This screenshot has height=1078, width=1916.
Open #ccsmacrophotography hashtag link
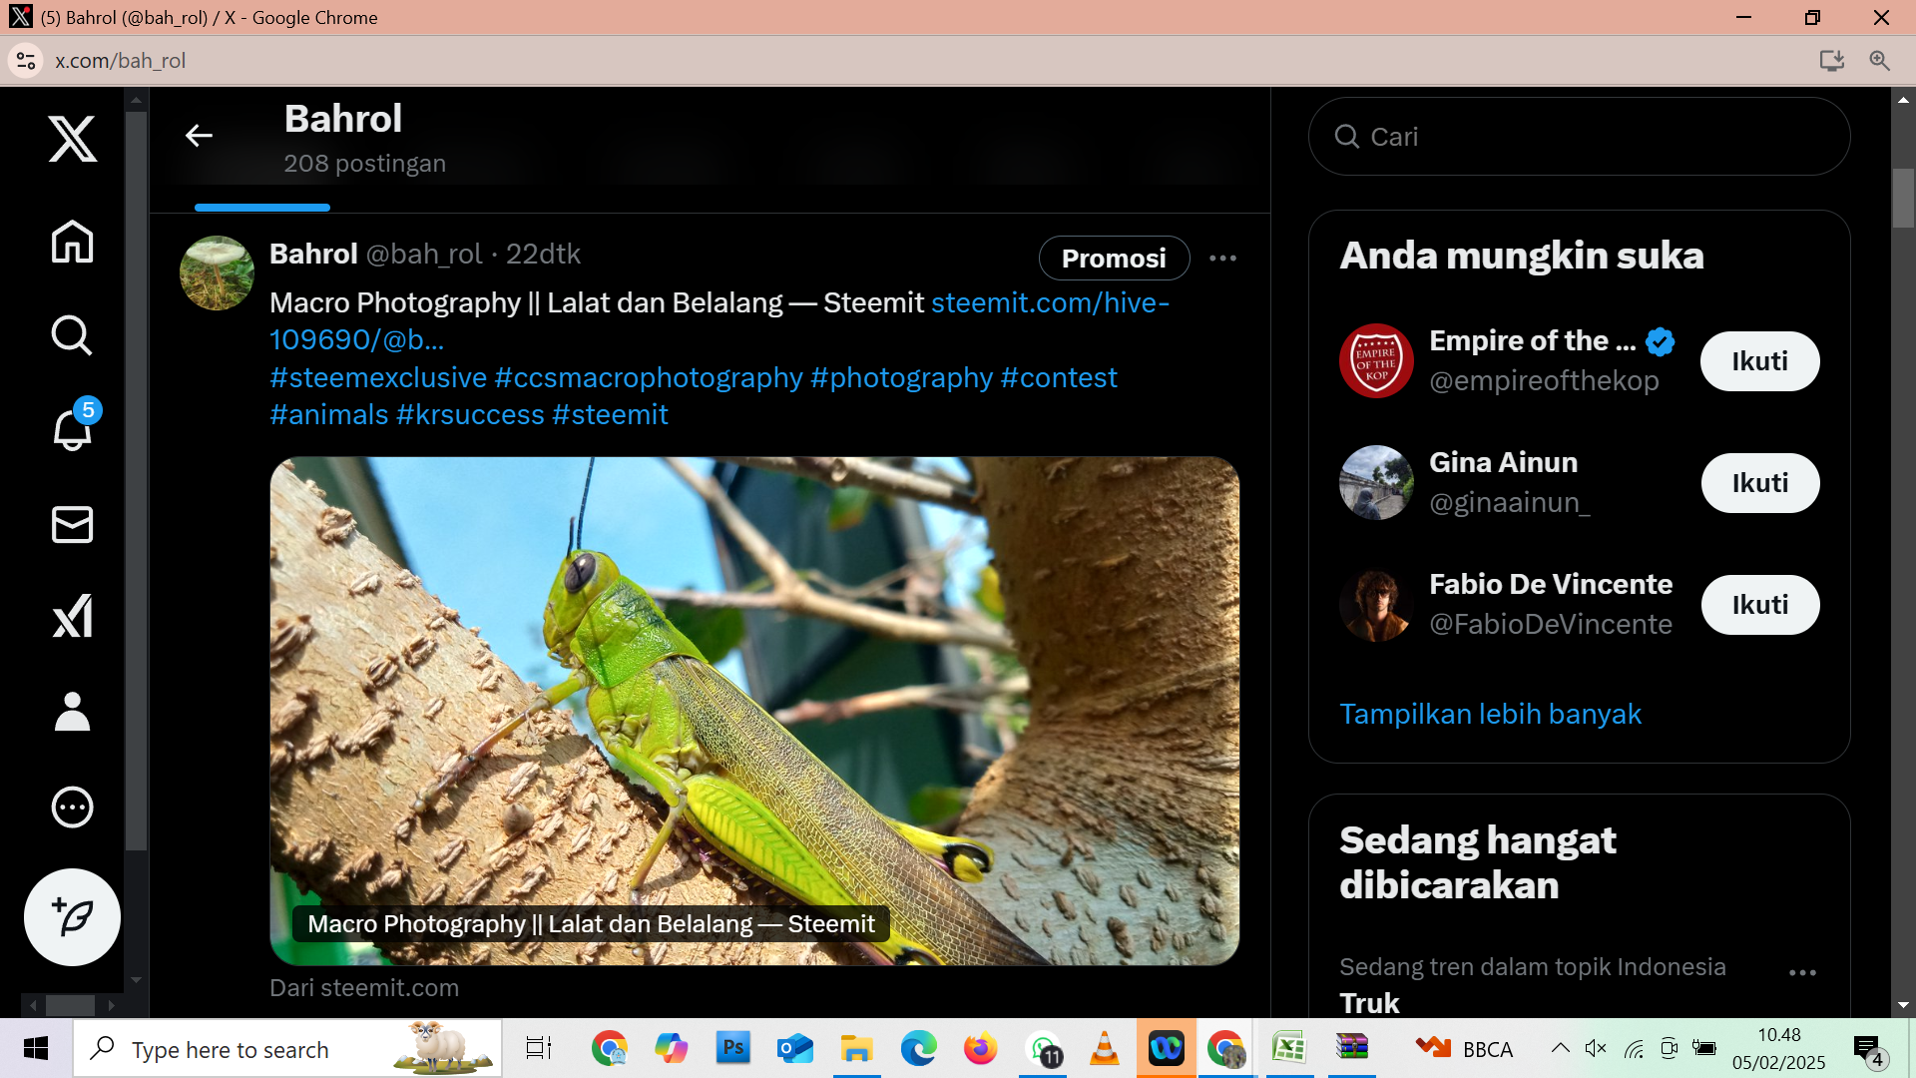[x=649, y=377]
